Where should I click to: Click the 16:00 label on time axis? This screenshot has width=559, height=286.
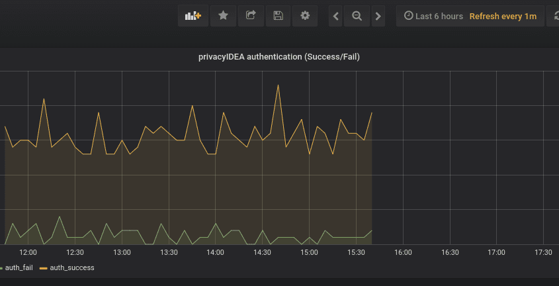click(403, 252)
